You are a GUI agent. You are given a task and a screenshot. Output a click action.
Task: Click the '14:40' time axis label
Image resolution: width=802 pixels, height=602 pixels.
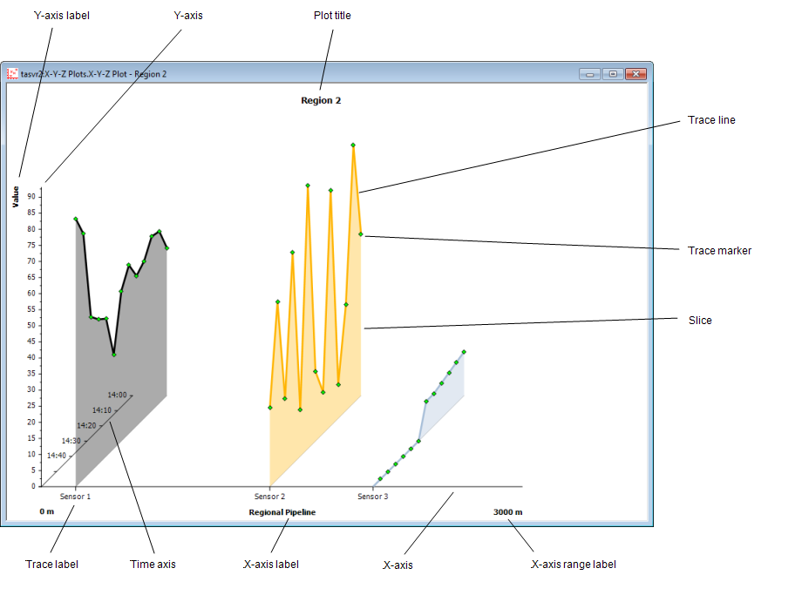[58, 453]
